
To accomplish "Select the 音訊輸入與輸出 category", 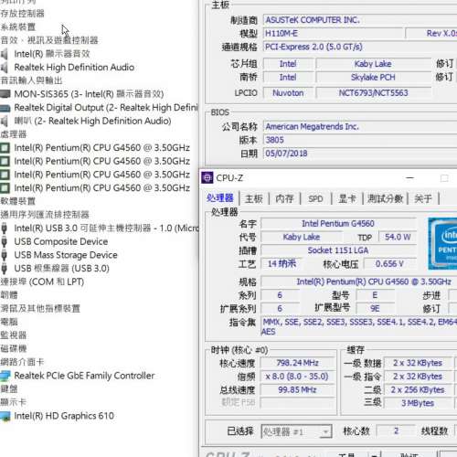I will coord(31,80).
